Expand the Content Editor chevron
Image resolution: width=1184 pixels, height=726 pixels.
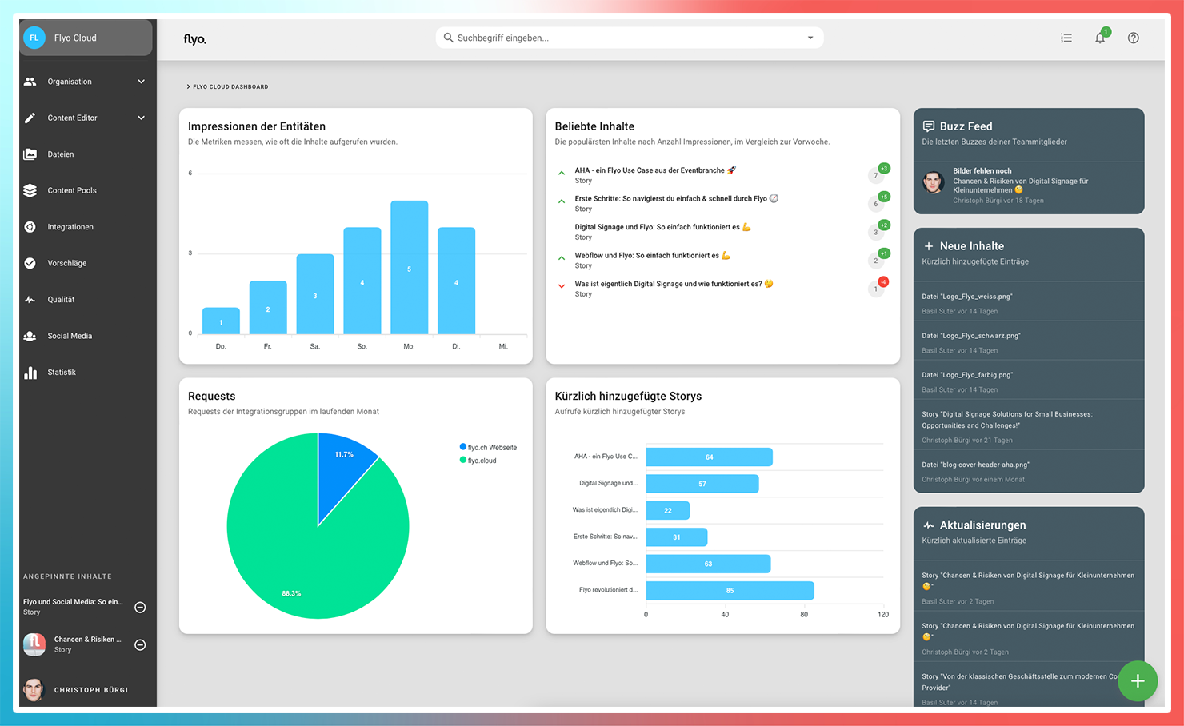142,118
